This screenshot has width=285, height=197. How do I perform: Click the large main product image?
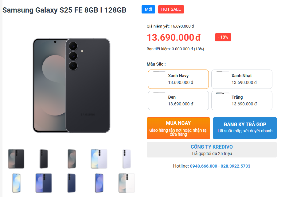(x=71, y=85)
